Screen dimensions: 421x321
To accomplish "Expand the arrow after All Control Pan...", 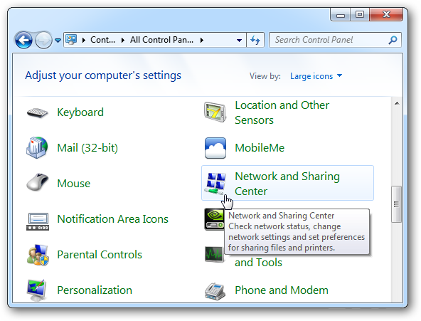I will coord(202,41).
